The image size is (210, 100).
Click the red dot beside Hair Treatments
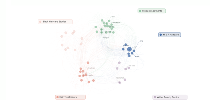click(57, 97)
